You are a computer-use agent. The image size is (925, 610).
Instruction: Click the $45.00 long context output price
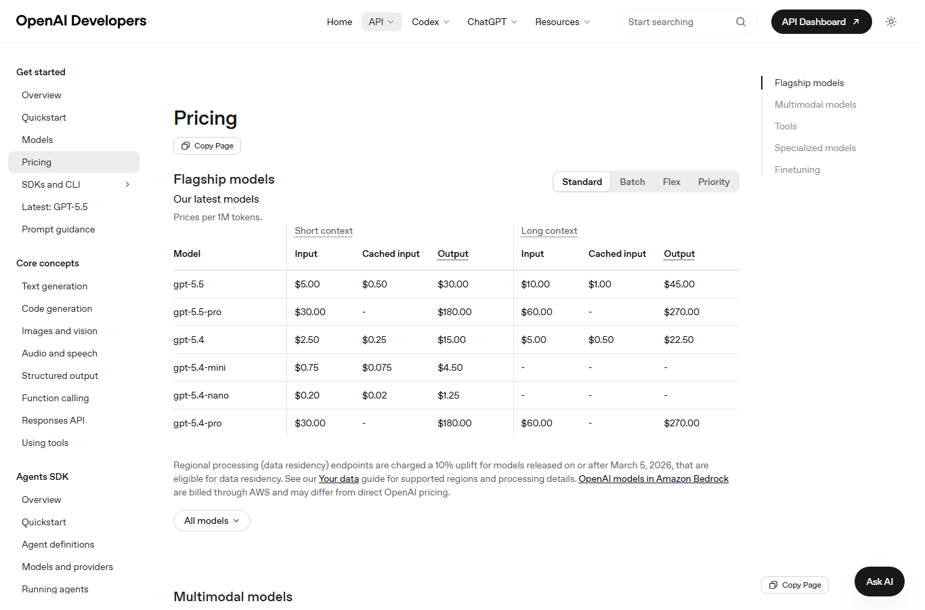(x=679, y=284)
